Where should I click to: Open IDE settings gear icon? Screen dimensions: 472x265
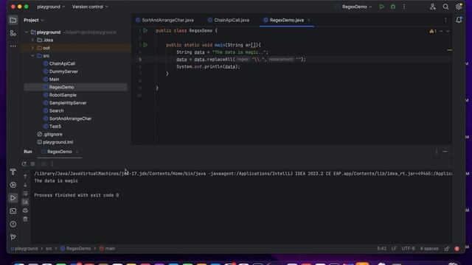pyautogui.click(x=459, y=7)
